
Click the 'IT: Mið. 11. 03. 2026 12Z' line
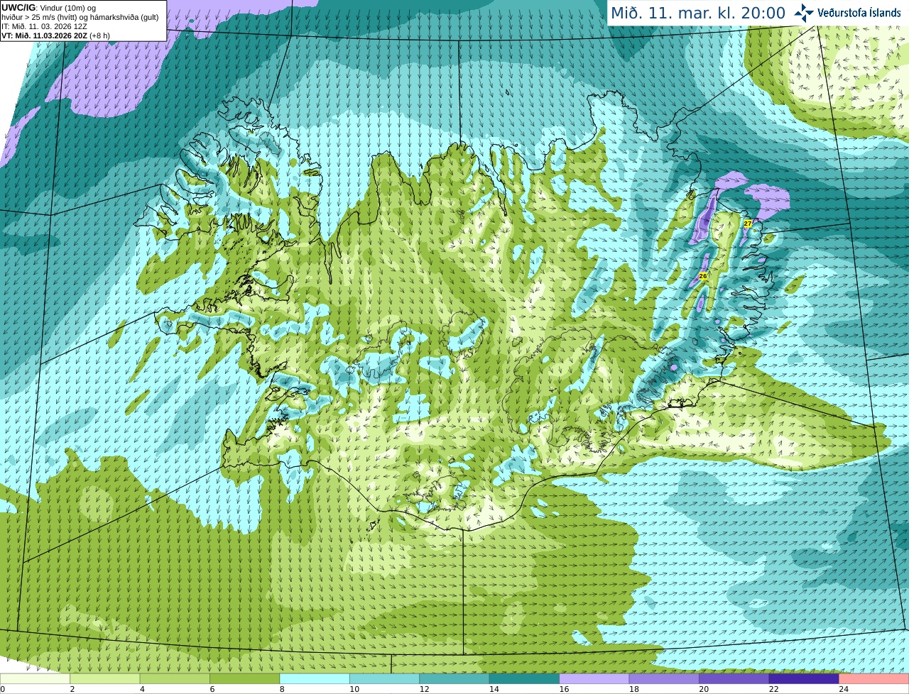point(45,26)
